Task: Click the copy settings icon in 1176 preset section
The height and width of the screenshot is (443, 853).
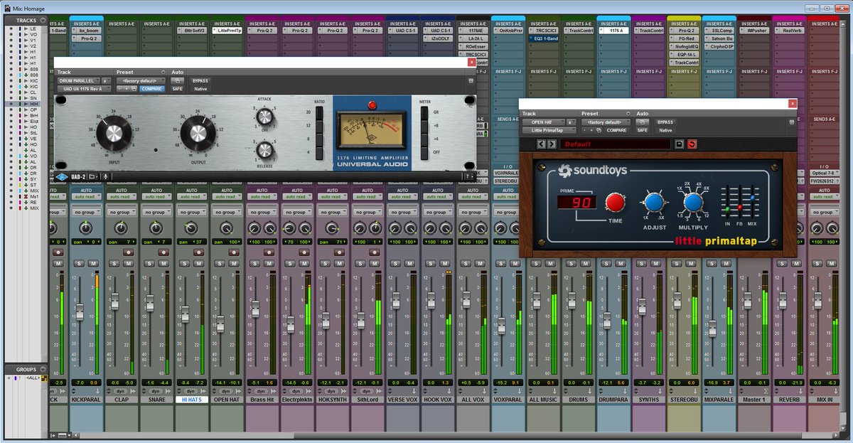Action: [x=134, y=89]
